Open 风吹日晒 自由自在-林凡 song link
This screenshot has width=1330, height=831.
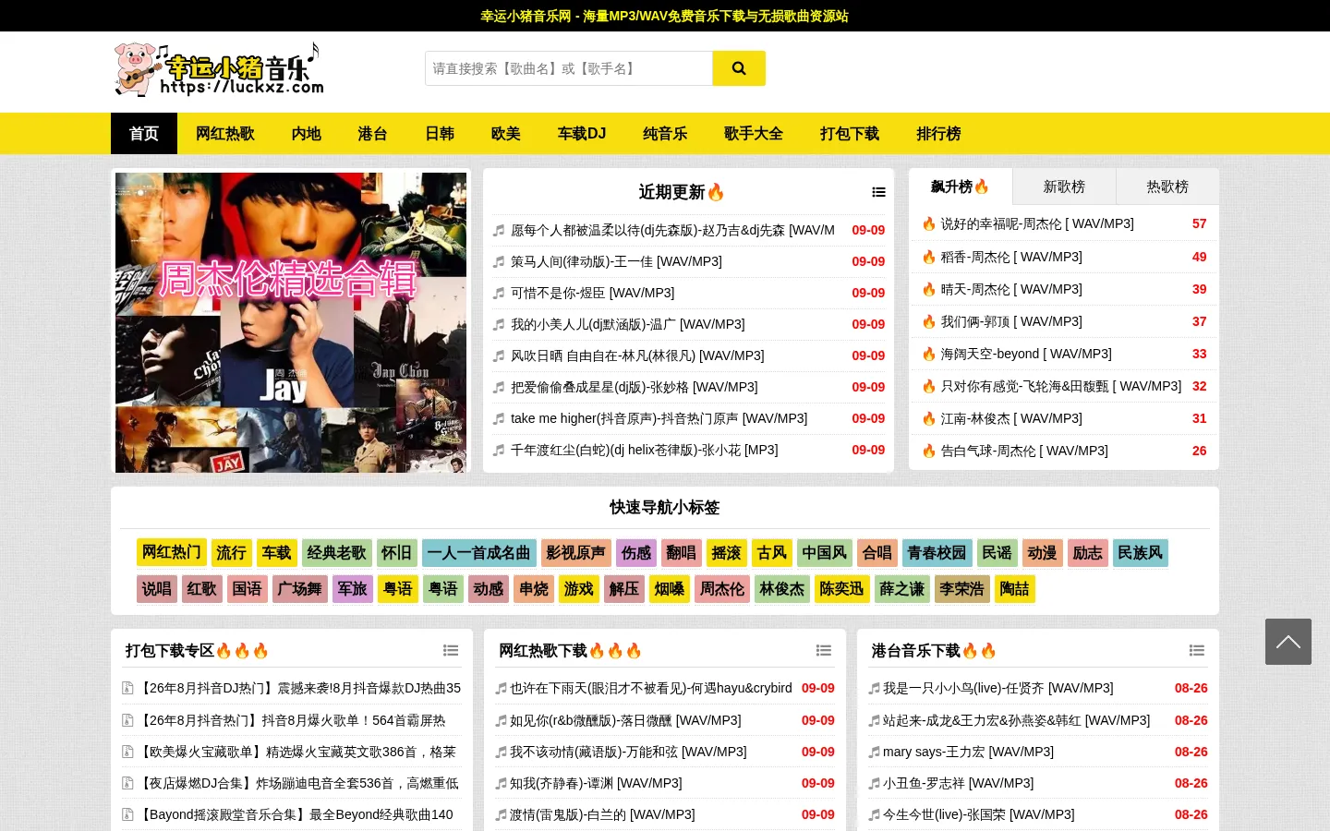637,355
